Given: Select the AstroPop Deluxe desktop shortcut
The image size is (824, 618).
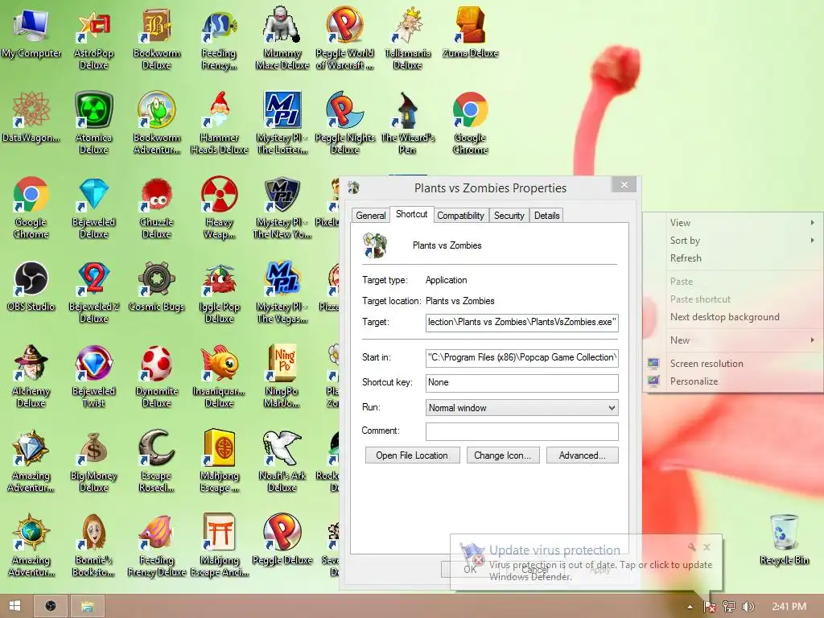Looking at the screenshot, I should click(x=93, y=39).
